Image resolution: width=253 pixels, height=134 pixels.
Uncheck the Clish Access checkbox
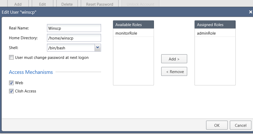11,91
